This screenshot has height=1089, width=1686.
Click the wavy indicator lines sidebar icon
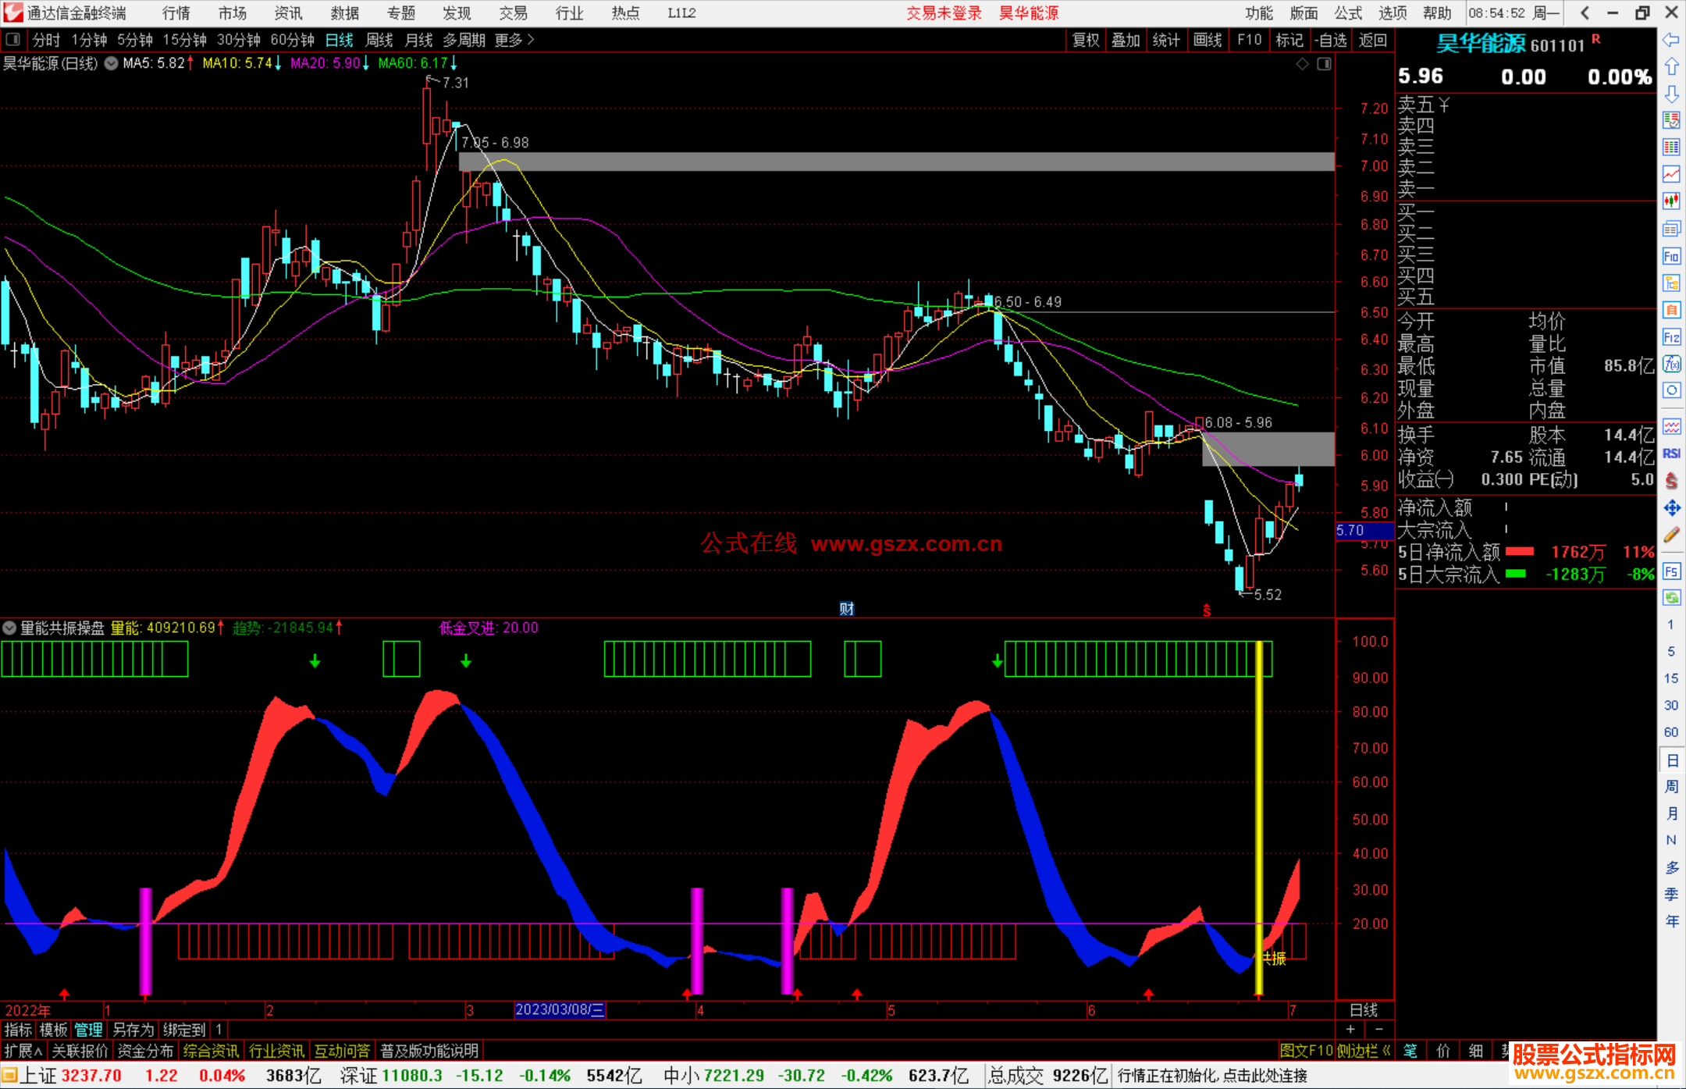click(1671, 426)
